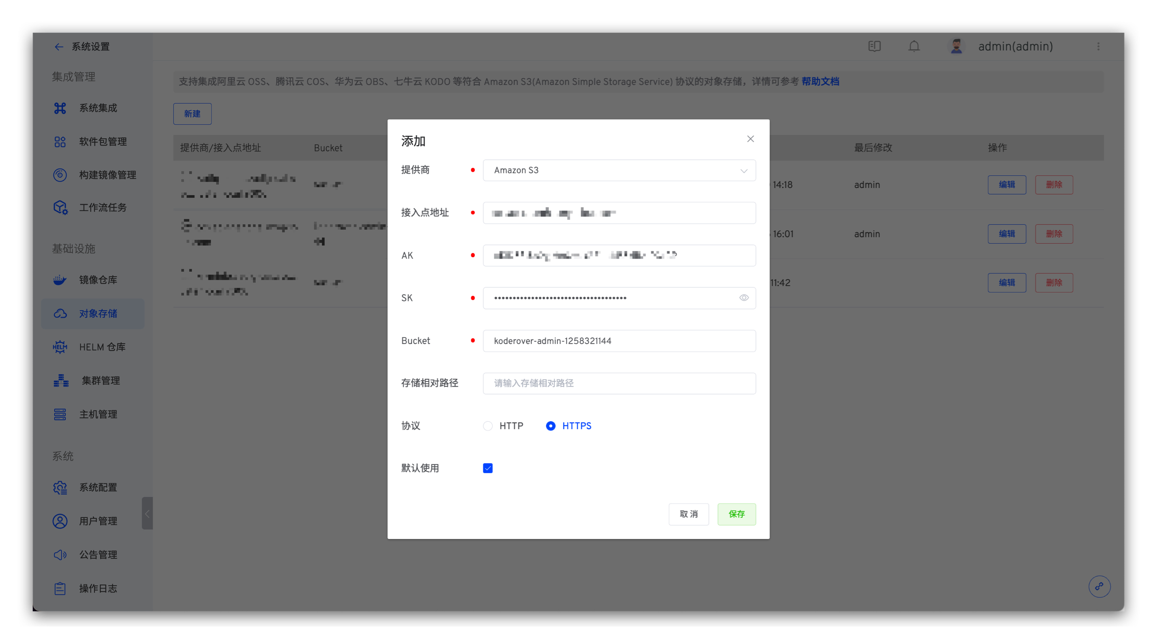Open the documentation book icon
This screenshot has height=644, width=1157.
[x=874, y=46]
